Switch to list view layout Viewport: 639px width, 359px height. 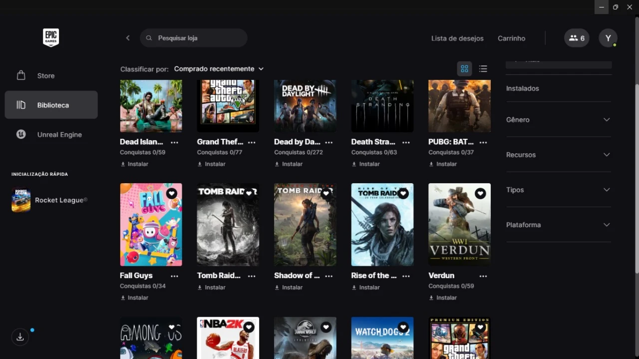tap(483, 69)
